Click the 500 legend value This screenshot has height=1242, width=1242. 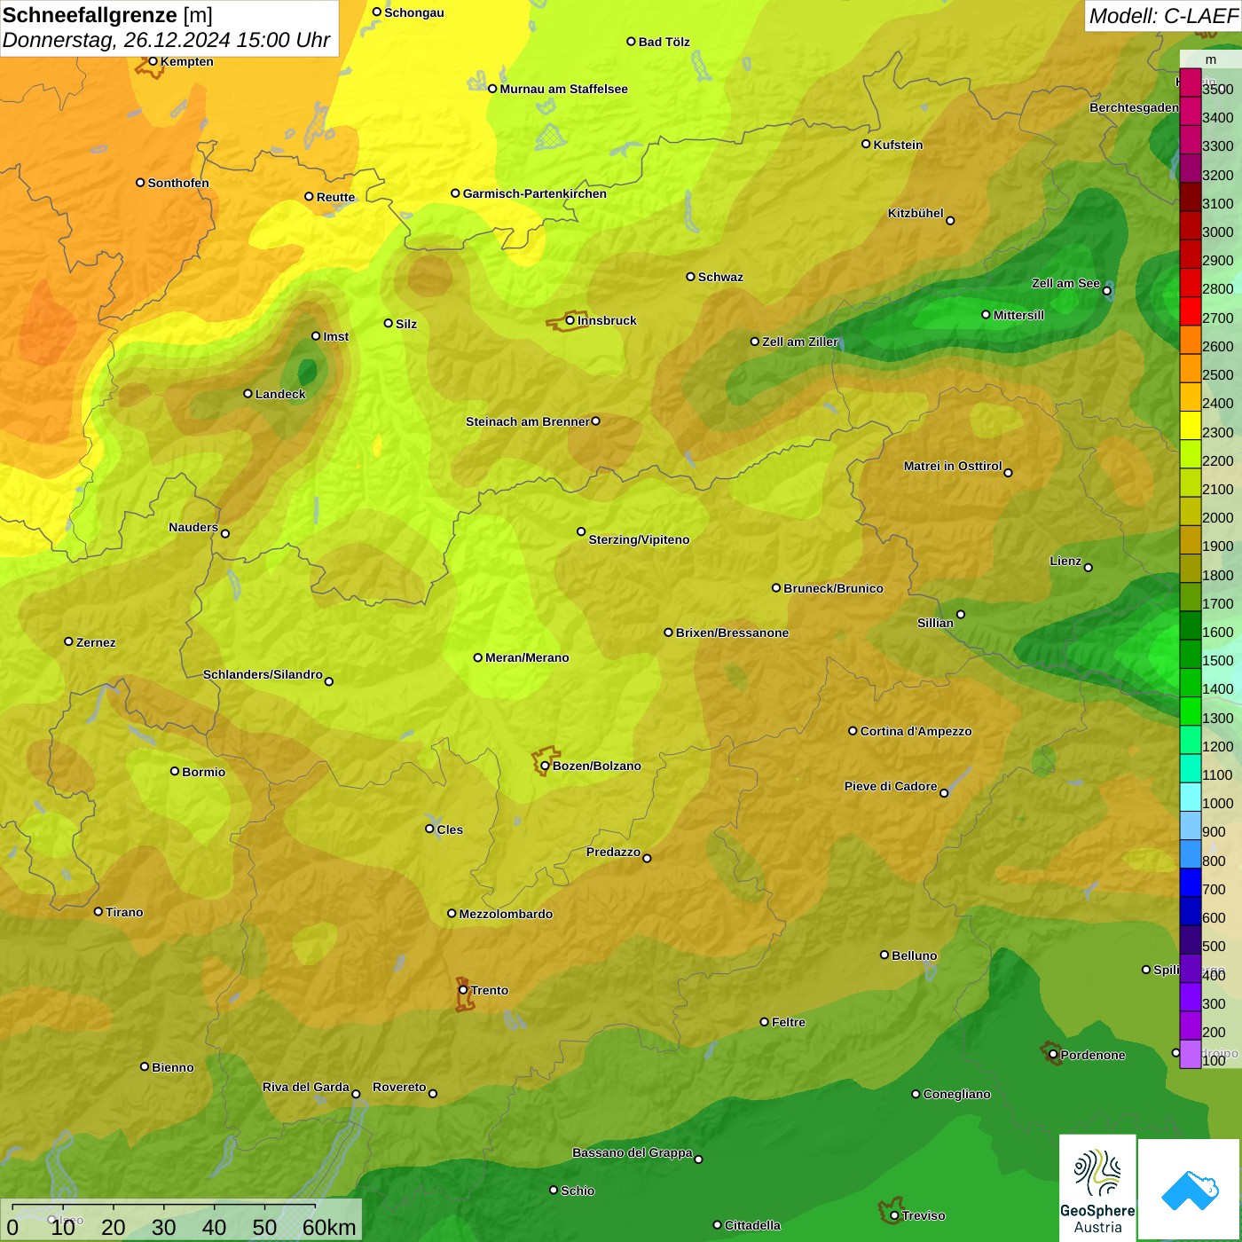1214,946
